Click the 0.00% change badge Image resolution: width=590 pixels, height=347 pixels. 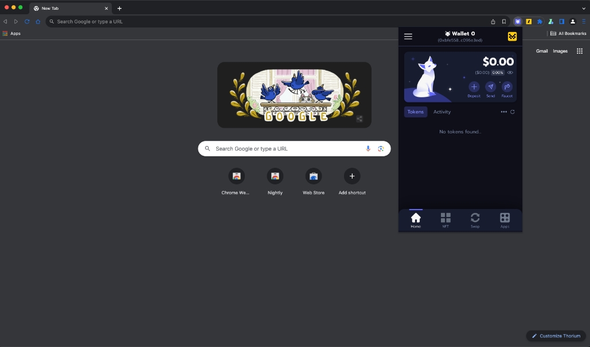[498, 73]
